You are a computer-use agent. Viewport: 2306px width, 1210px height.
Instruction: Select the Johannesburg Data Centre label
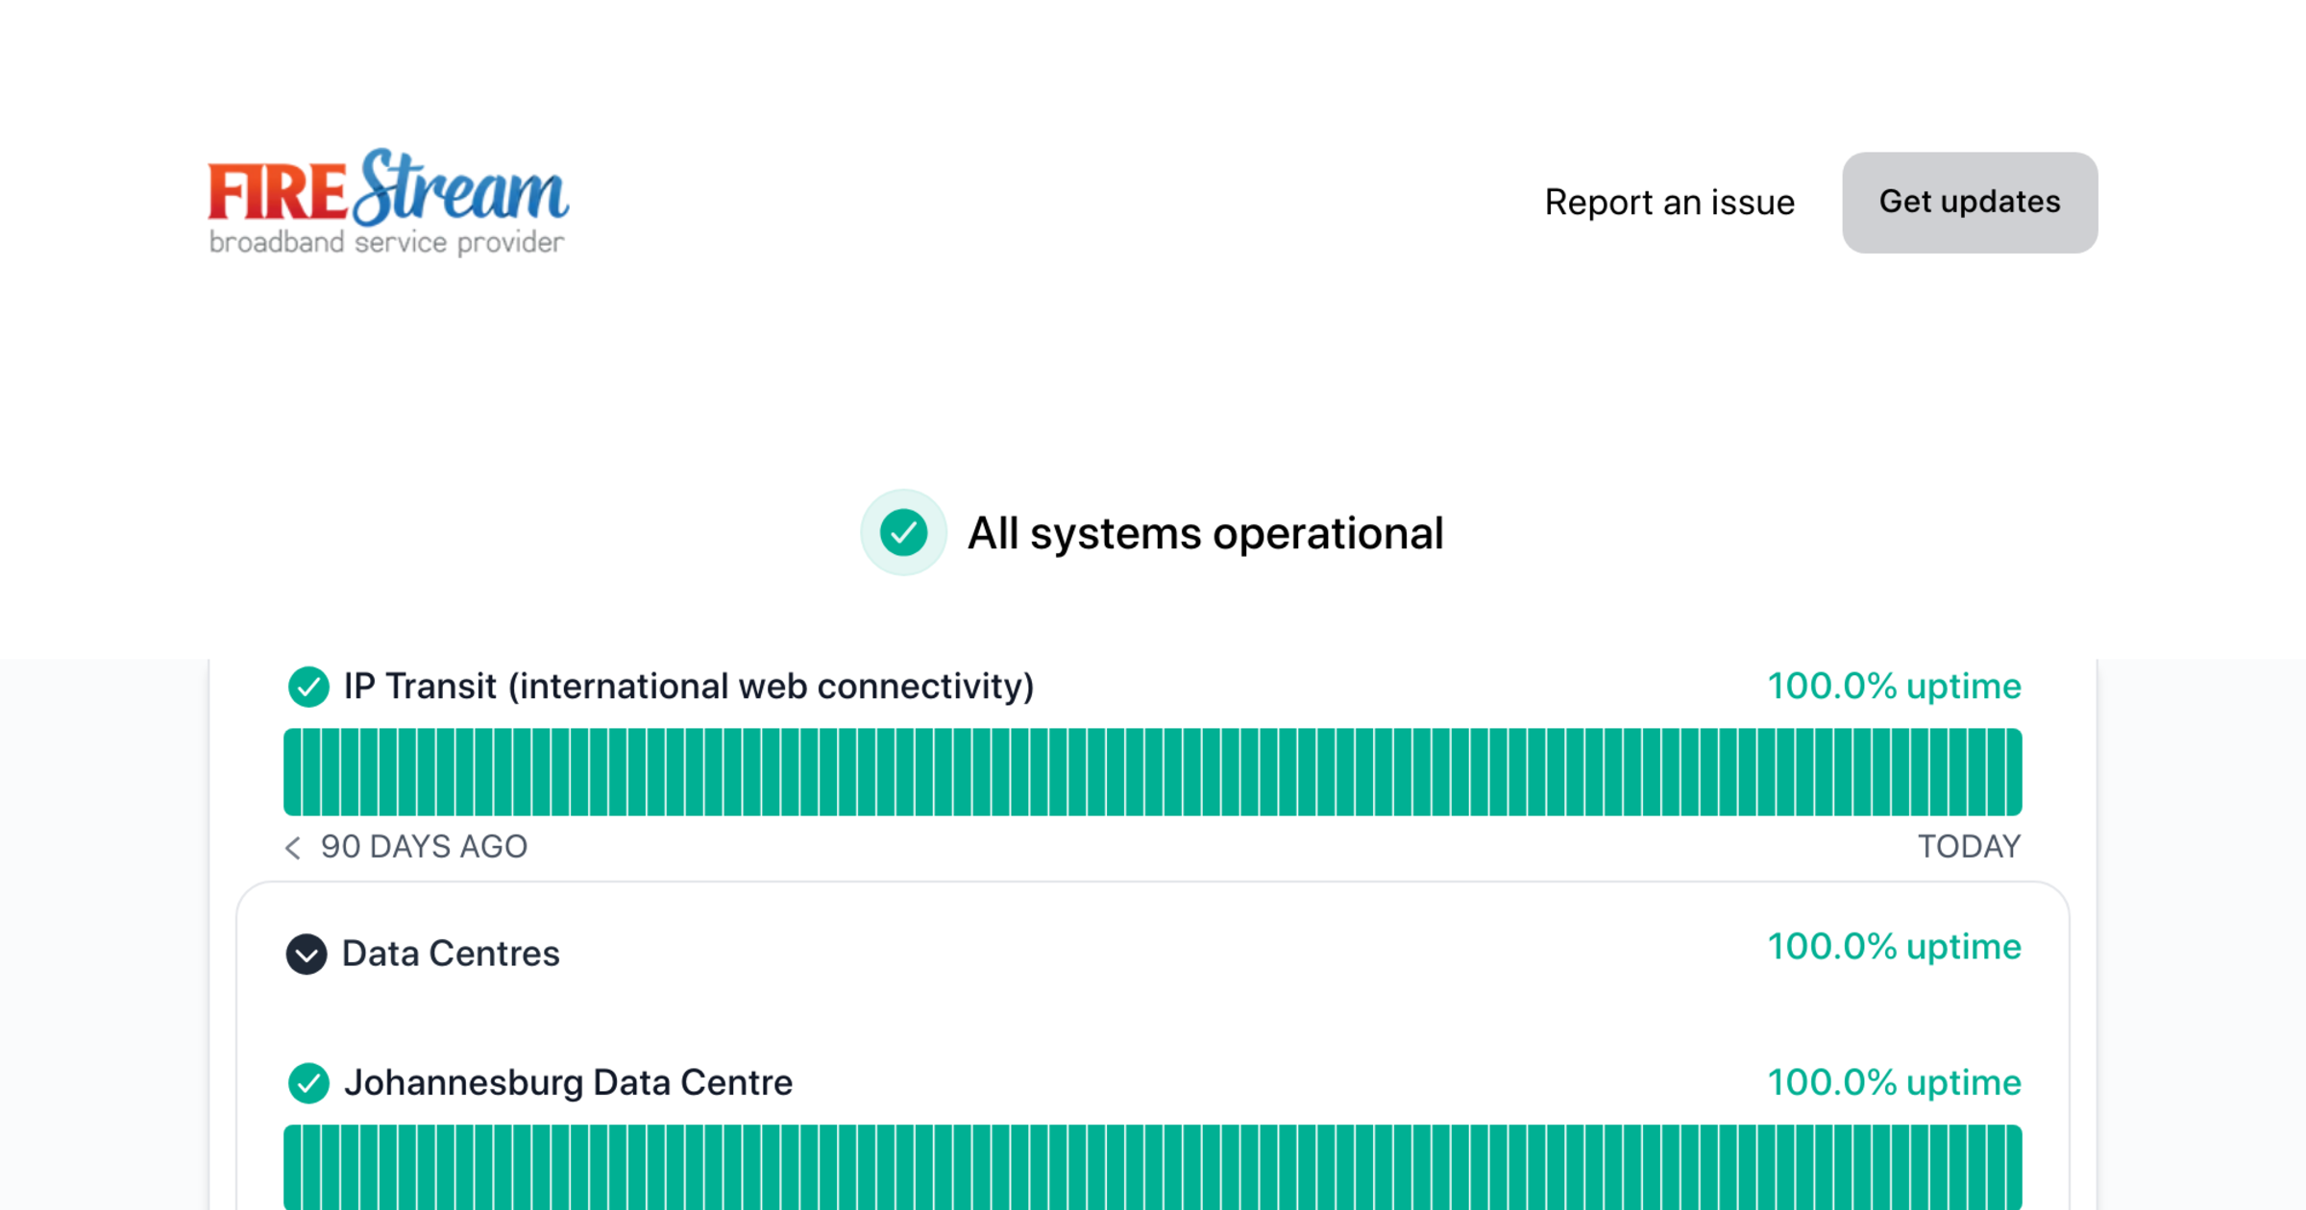[x=568, y=1083]
